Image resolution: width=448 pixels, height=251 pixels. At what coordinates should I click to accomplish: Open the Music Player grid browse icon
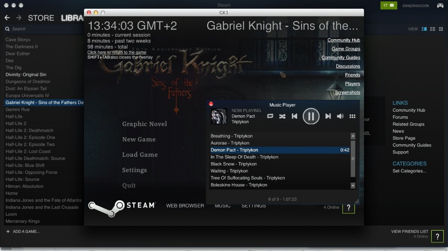tap(352, 116)
